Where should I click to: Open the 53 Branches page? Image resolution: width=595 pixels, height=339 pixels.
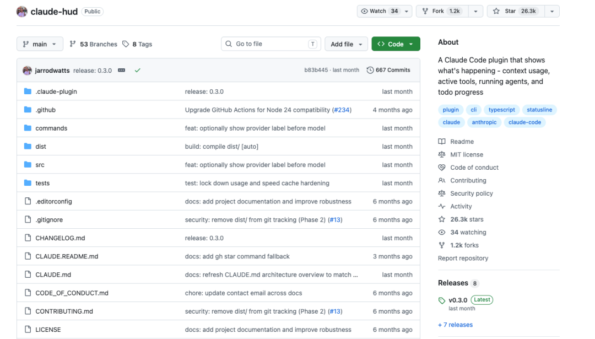[x=93, y=44]
